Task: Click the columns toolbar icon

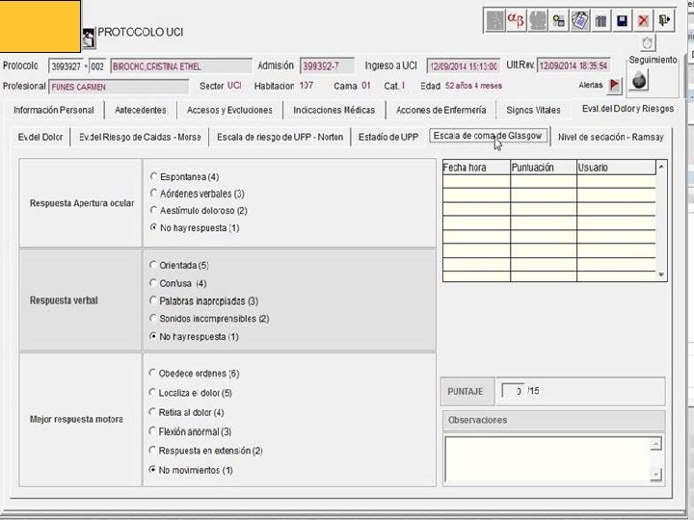Action: point(601,21)
